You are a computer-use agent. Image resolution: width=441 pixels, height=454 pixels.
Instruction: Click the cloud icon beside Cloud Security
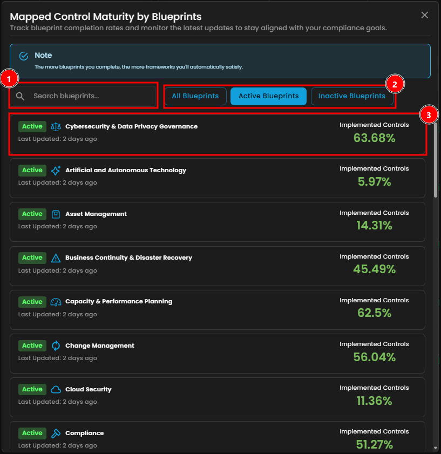pos(56,389)
